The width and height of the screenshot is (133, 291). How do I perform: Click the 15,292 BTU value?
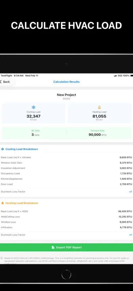click(x=125, y=217)
